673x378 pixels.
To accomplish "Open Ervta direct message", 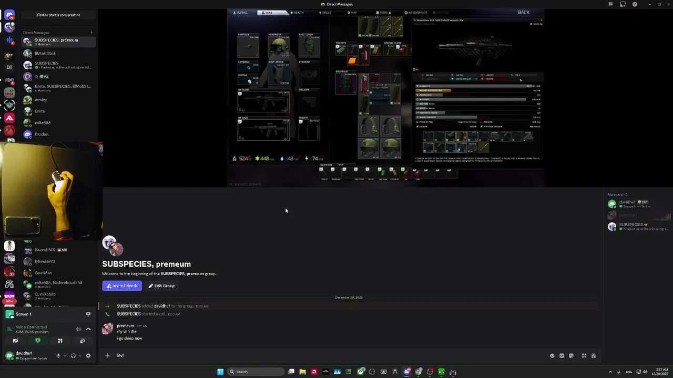I will coord(59,111).
